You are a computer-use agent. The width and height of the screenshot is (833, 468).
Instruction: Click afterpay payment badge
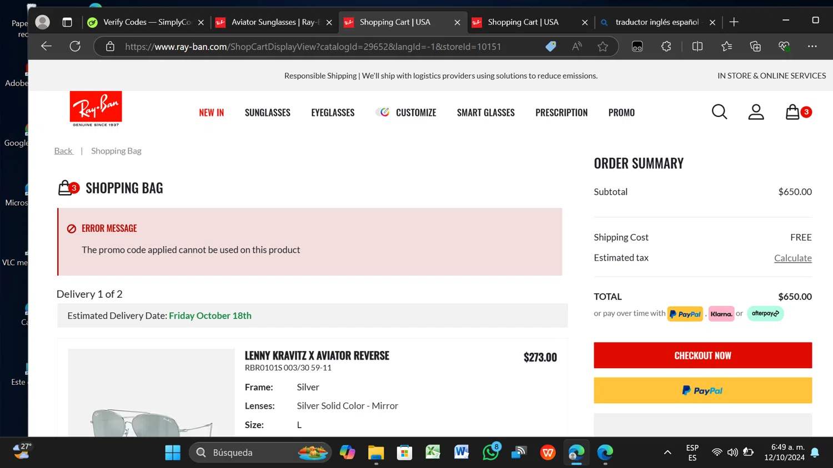[765, 313]
